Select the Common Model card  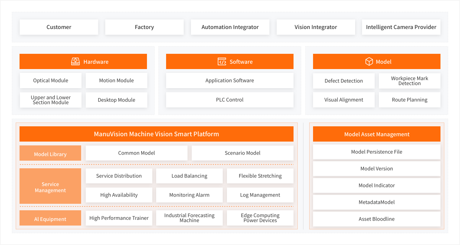(137, 153)
